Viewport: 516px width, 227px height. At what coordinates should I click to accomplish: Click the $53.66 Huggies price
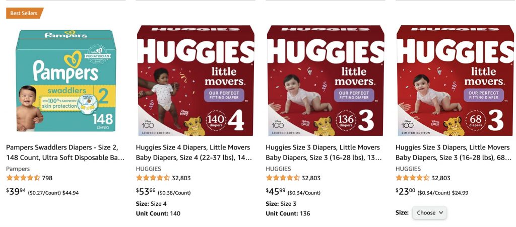pos(146,192)
